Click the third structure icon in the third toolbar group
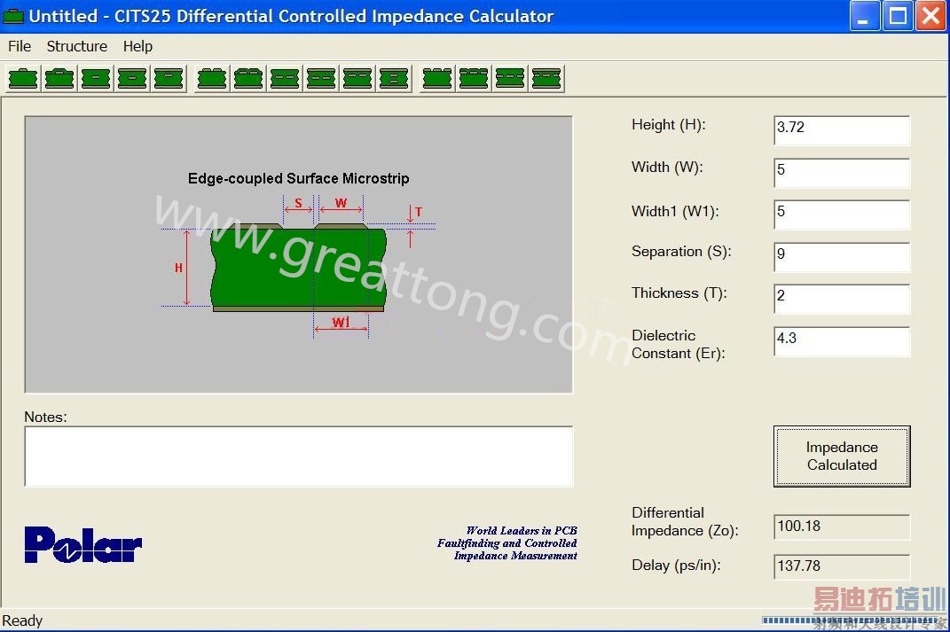Screen dimensions: 950x632 point(510,79)
